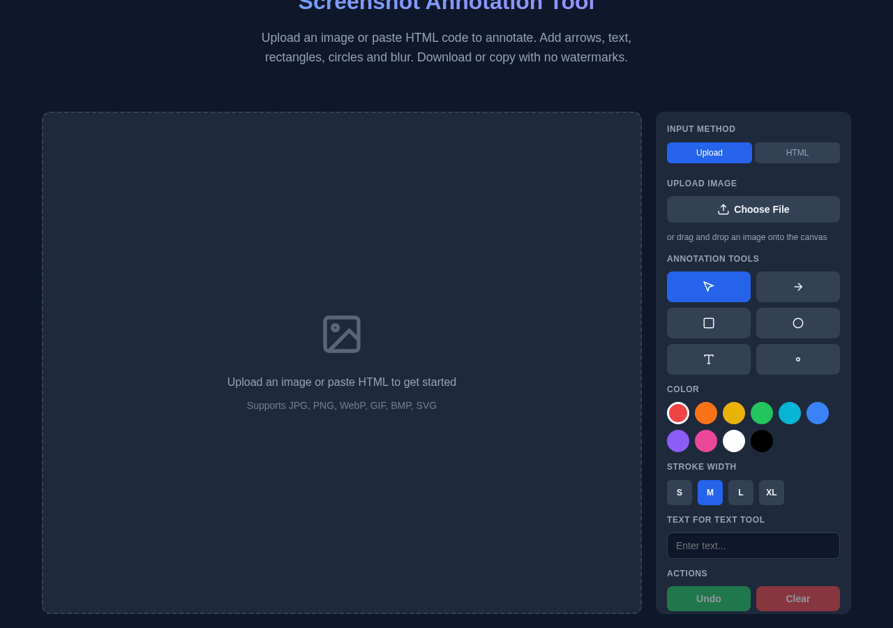Viewport: 893px width, 628px height.
Task: Pick the blue color swatch
Action: (x=818, y=413)
